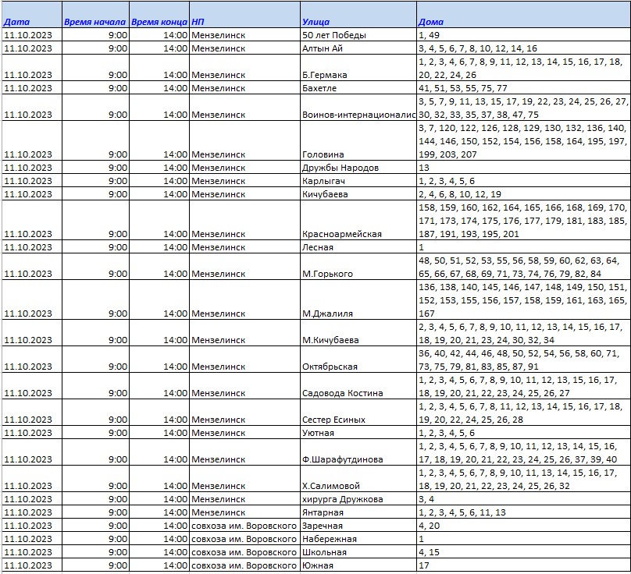Click the "Дата" column header
This screenshot has width=631, height=574.
(31, 22)
